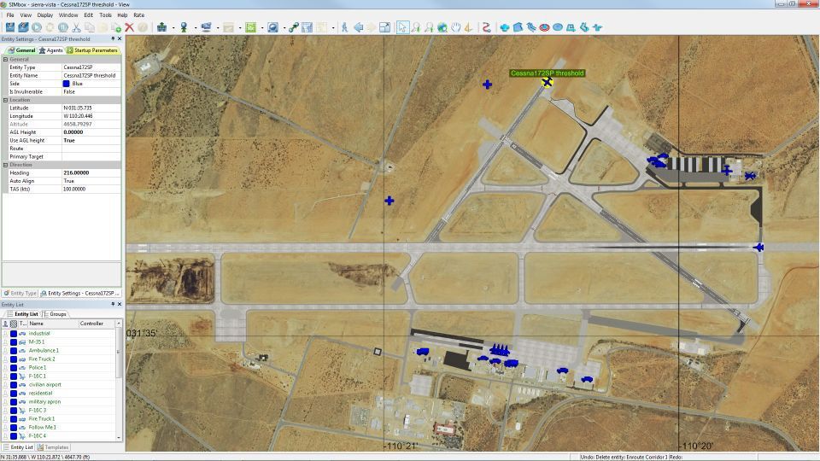Click the globe zoom icon in toolbar

[x=442, y=27]
